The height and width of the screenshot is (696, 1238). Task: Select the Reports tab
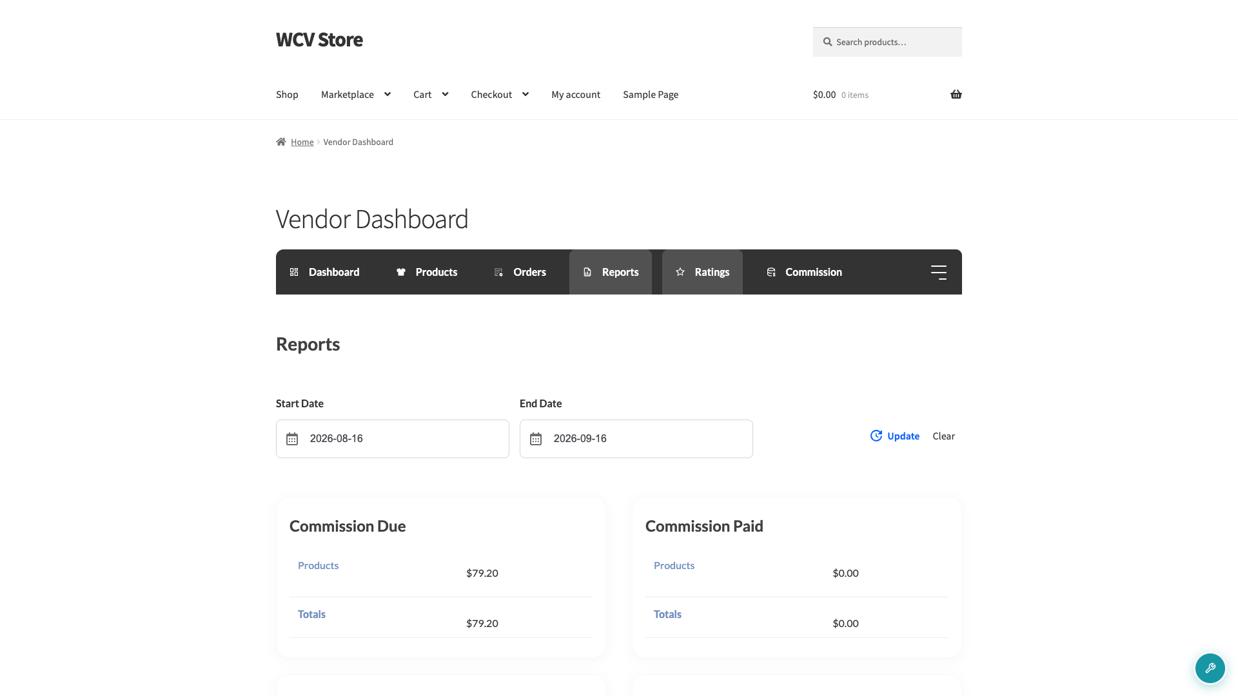tap(611, 272)
